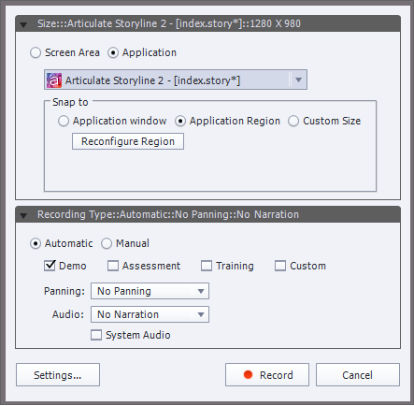Screen dimensions: 414x406
Task: Click the Articulate Storyline app icon
Action: tap(54, 80)
